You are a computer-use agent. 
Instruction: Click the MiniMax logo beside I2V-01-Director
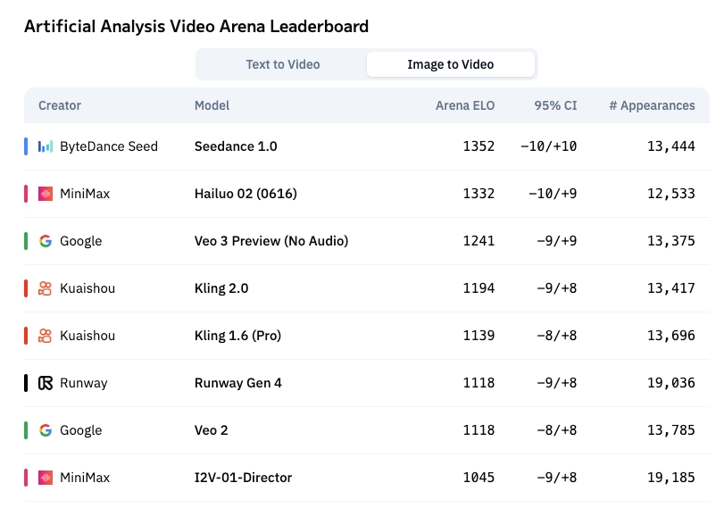[x=46, y=478]
